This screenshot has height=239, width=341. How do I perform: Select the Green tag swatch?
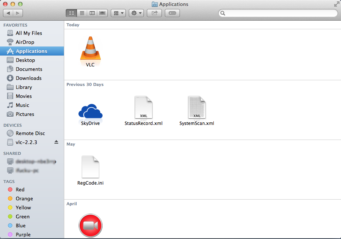point(11,216)
